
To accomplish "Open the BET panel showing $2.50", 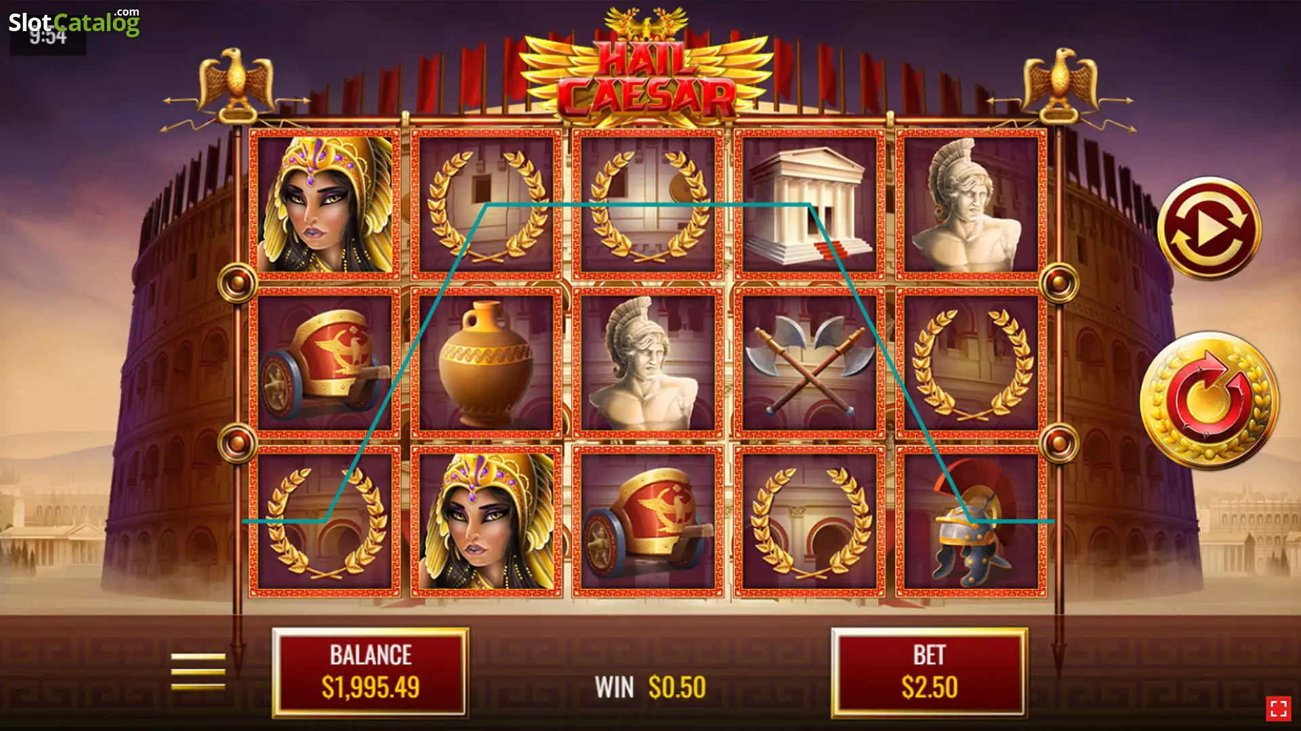I will pos(929,672).
